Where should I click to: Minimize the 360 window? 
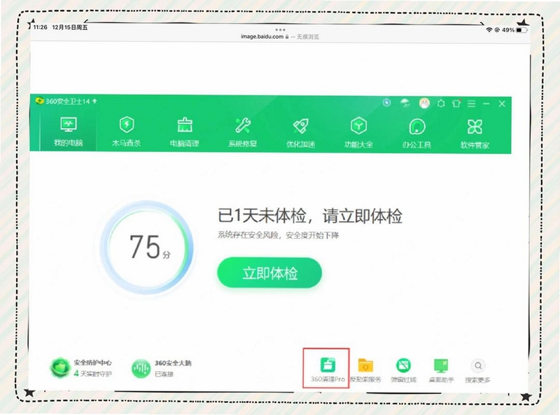[486, 104]
